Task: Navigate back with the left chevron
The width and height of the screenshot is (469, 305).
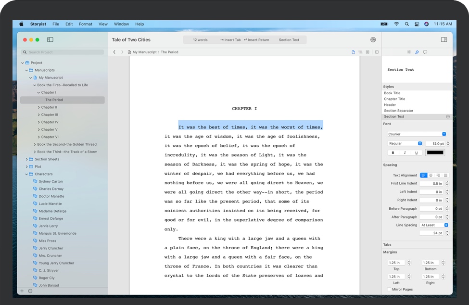Action: coord(114,52)
